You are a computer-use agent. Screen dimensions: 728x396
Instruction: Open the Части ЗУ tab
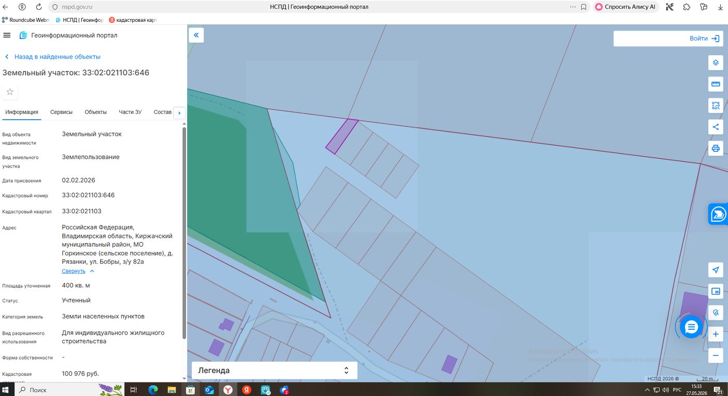(x=130, y=112)
